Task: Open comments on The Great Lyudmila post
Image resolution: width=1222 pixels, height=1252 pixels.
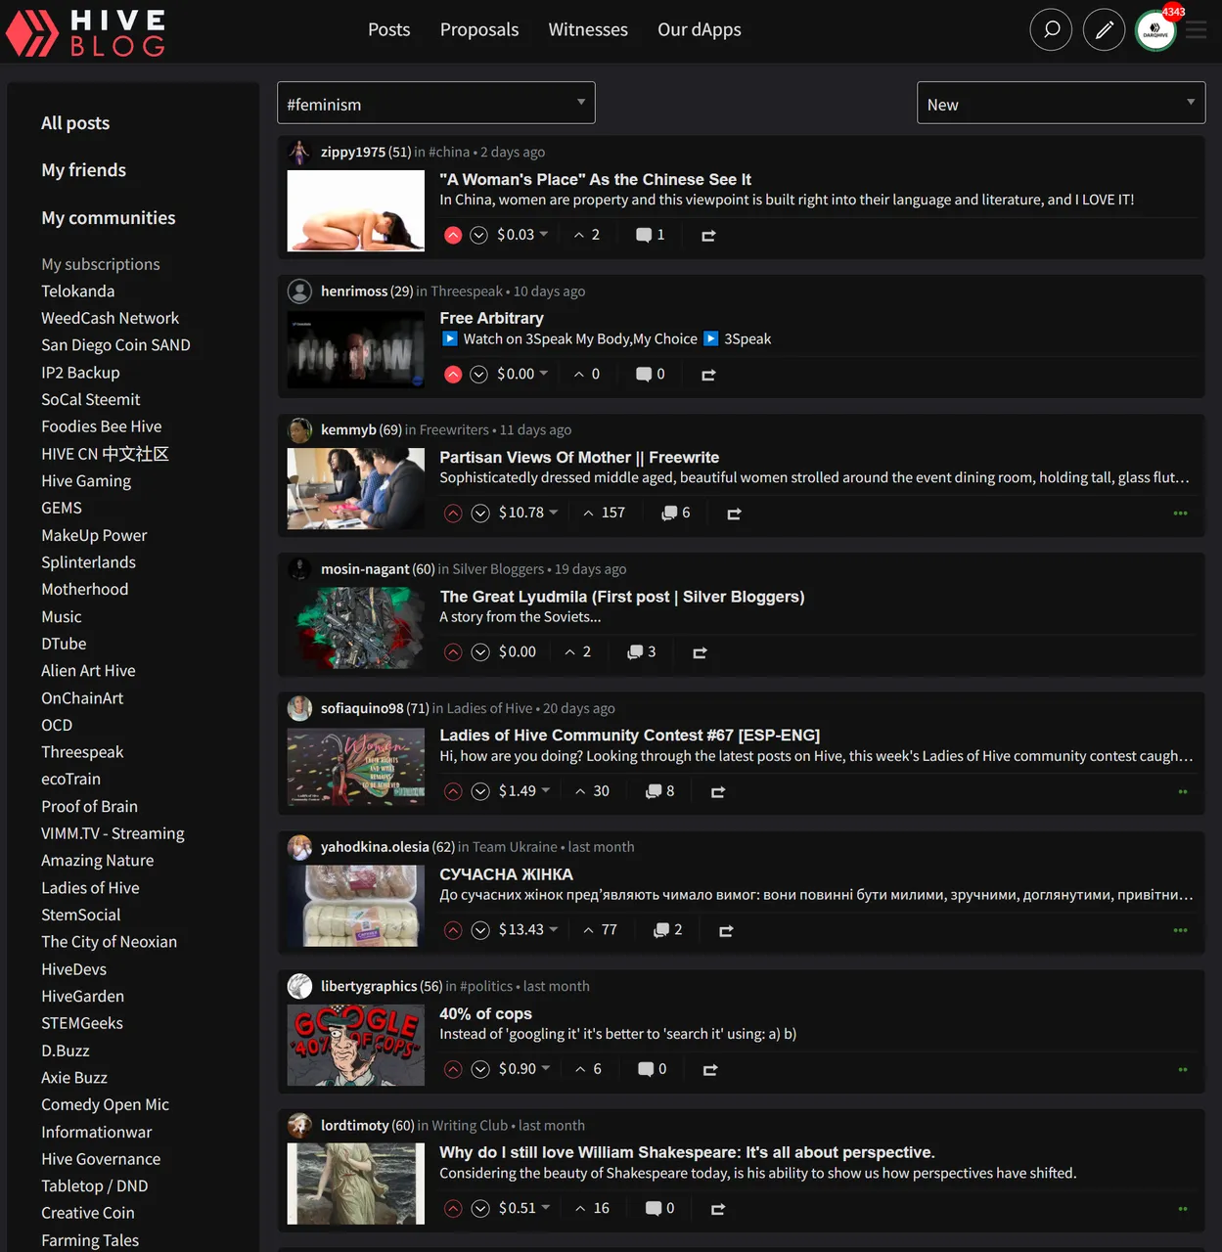Action: tap(642, 651)
